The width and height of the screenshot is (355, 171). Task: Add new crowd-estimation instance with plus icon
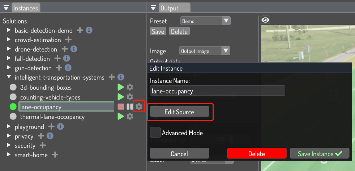[68, 40]
